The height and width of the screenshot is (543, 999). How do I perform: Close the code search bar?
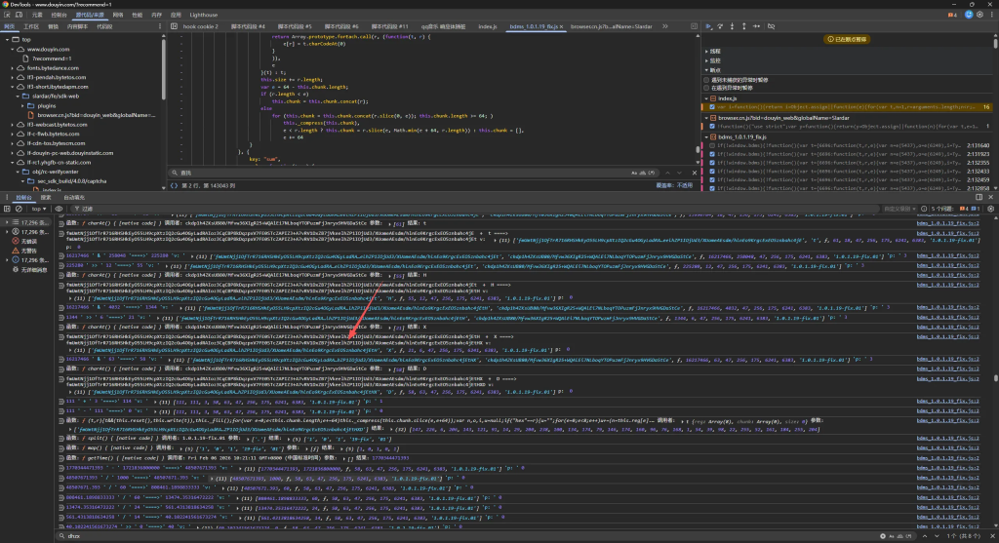pyautogui.click(x=693, y=173)
